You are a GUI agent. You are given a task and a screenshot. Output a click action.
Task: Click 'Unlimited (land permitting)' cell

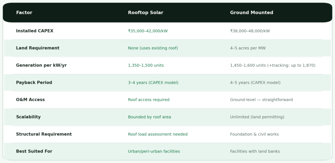(257, 117)
